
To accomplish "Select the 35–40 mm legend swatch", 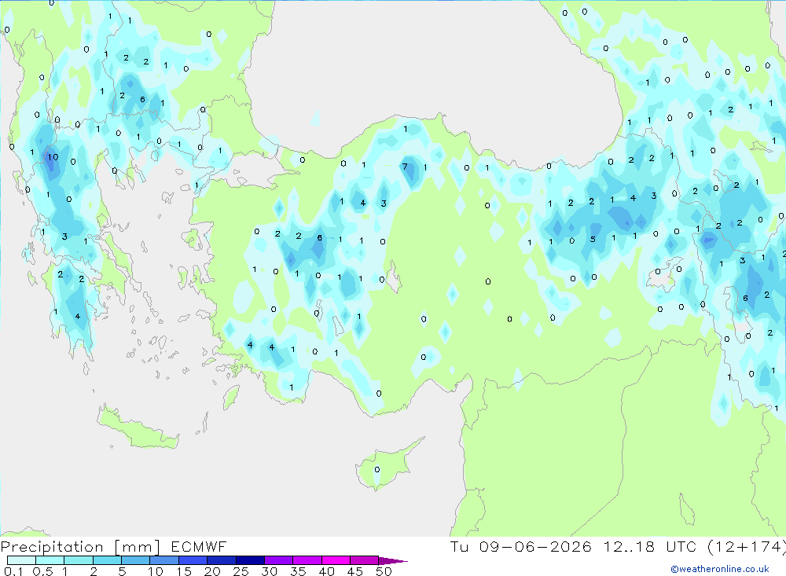I will click(x=307, y=560).
